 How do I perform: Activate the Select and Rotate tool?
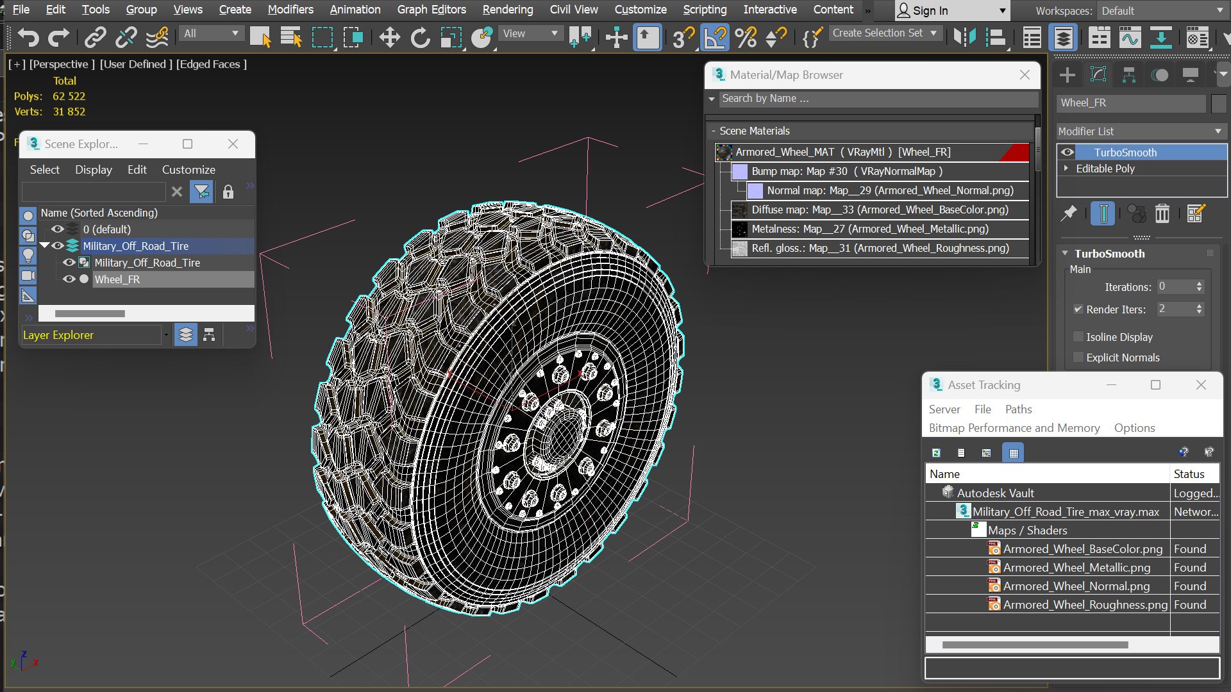420,37
